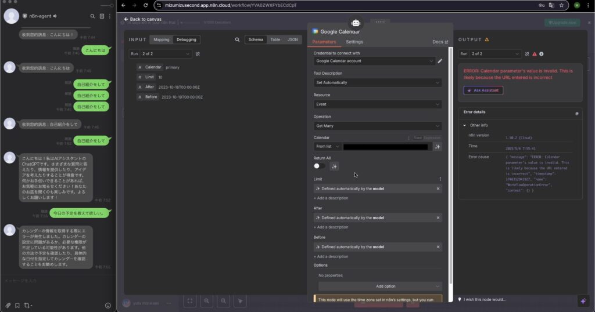Click the info icon in output header
595x312 pixels.
[x=542, y=54]
